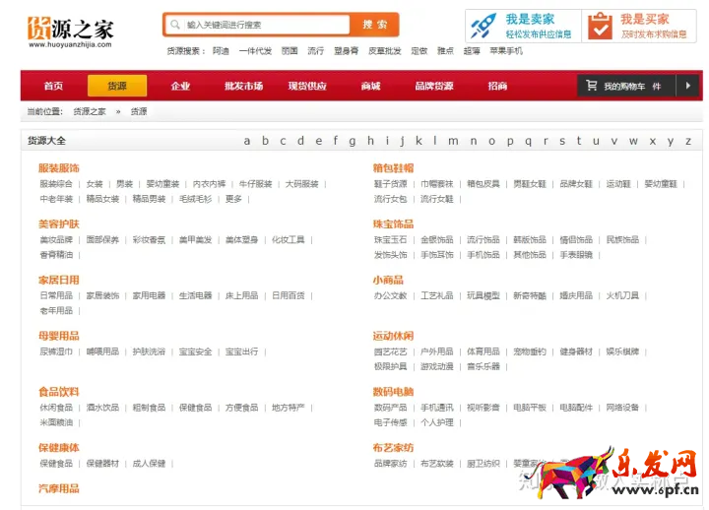709x510 pixels.
Task: Select the 现货供应 navigation tab
Action: tap(306, 86)
